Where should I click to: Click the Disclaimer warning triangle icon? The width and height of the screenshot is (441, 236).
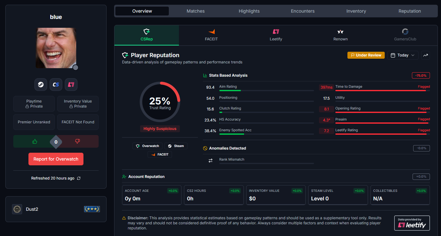tap(124, 218)
